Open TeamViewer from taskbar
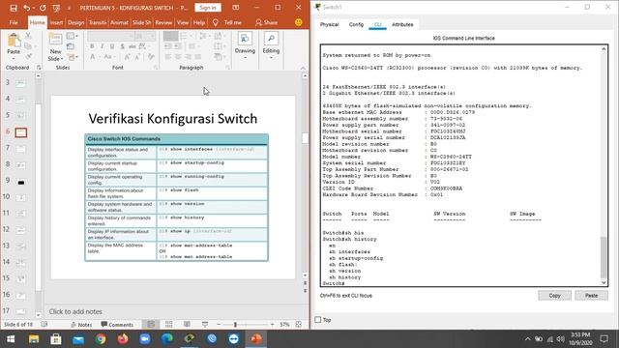Viewport: 619px width, 348px height. pos(234,339)
